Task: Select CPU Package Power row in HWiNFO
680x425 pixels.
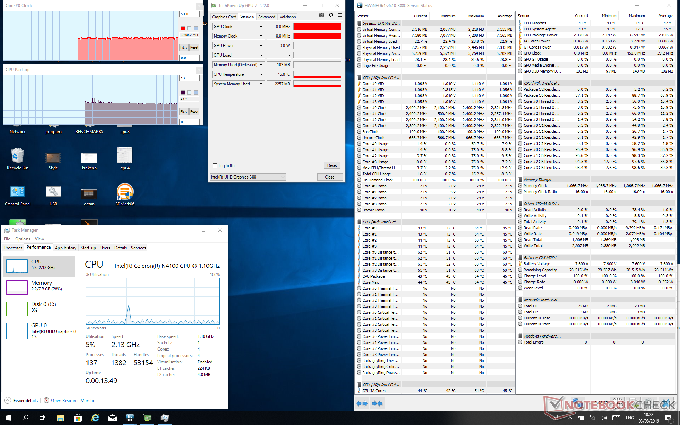Action: 596,35
